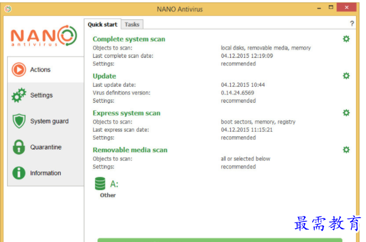Screen dimensions: 366x242
Task: Click last express scan date 04.12.2015 11:15:21
Action: pyautogui.click(x=247, y=129)
